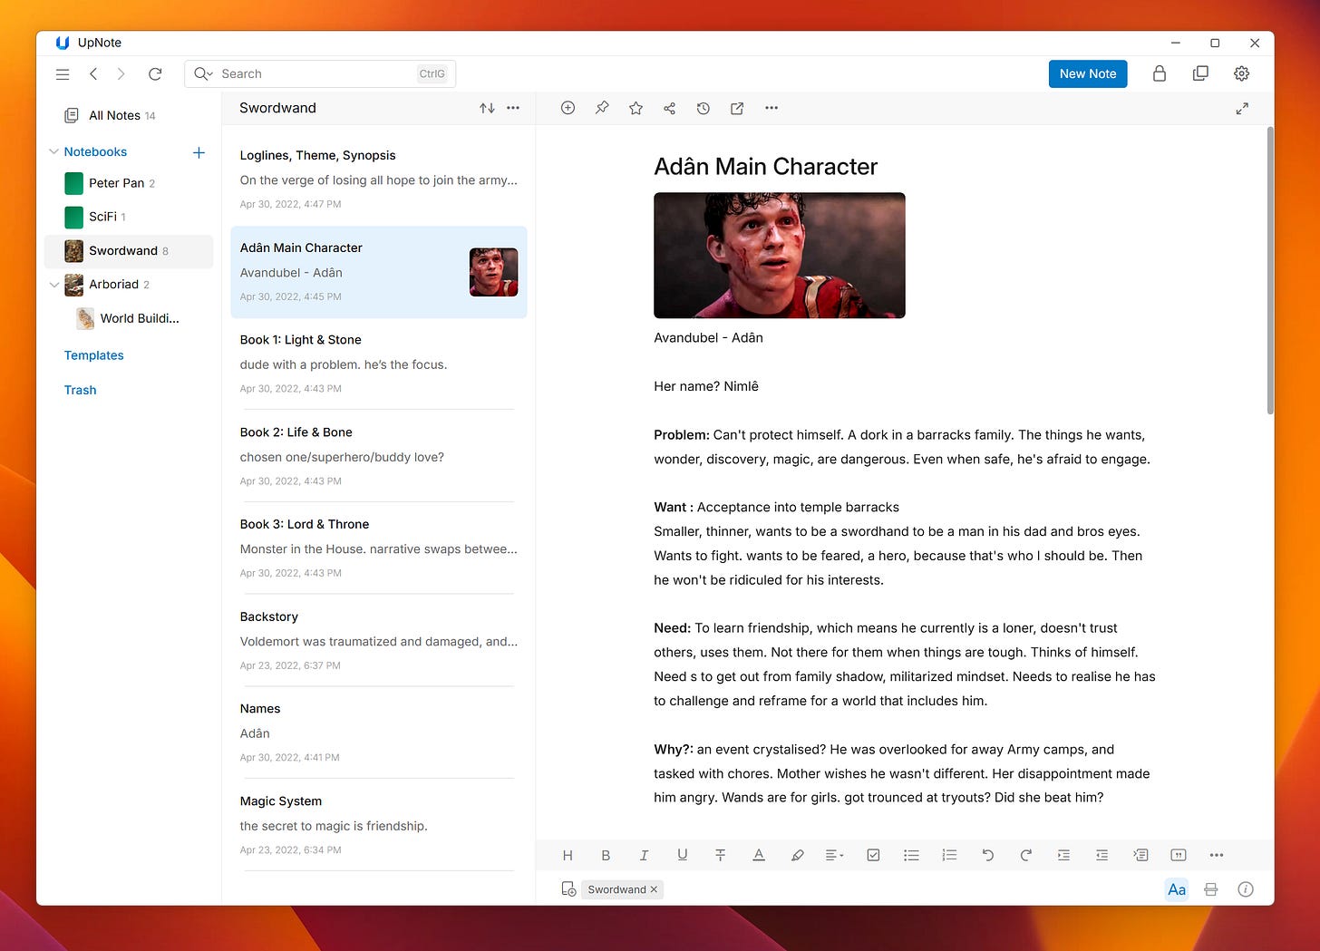Viewport: 1320px width, 951px height.
Task: Undo the last edit
Action: 987,855
